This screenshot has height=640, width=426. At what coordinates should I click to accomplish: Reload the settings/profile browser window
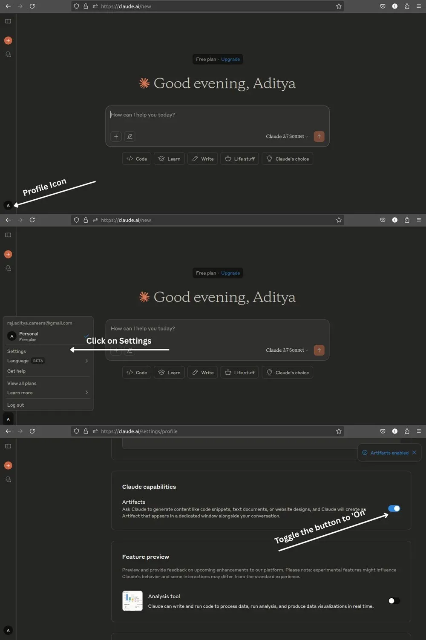pos(32,431)
